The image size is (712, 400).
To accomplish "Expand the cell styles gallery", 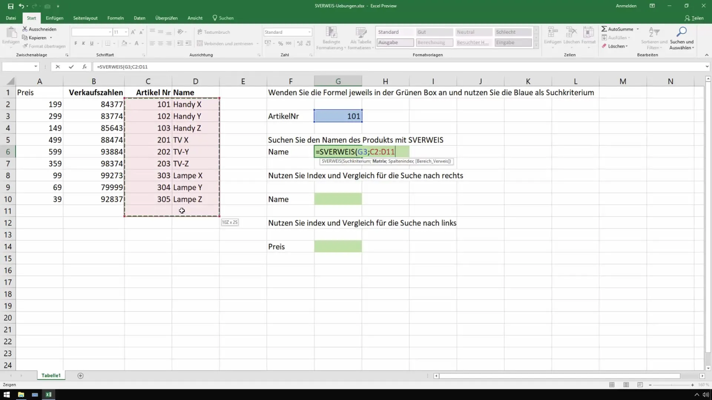I will point(536,45).
